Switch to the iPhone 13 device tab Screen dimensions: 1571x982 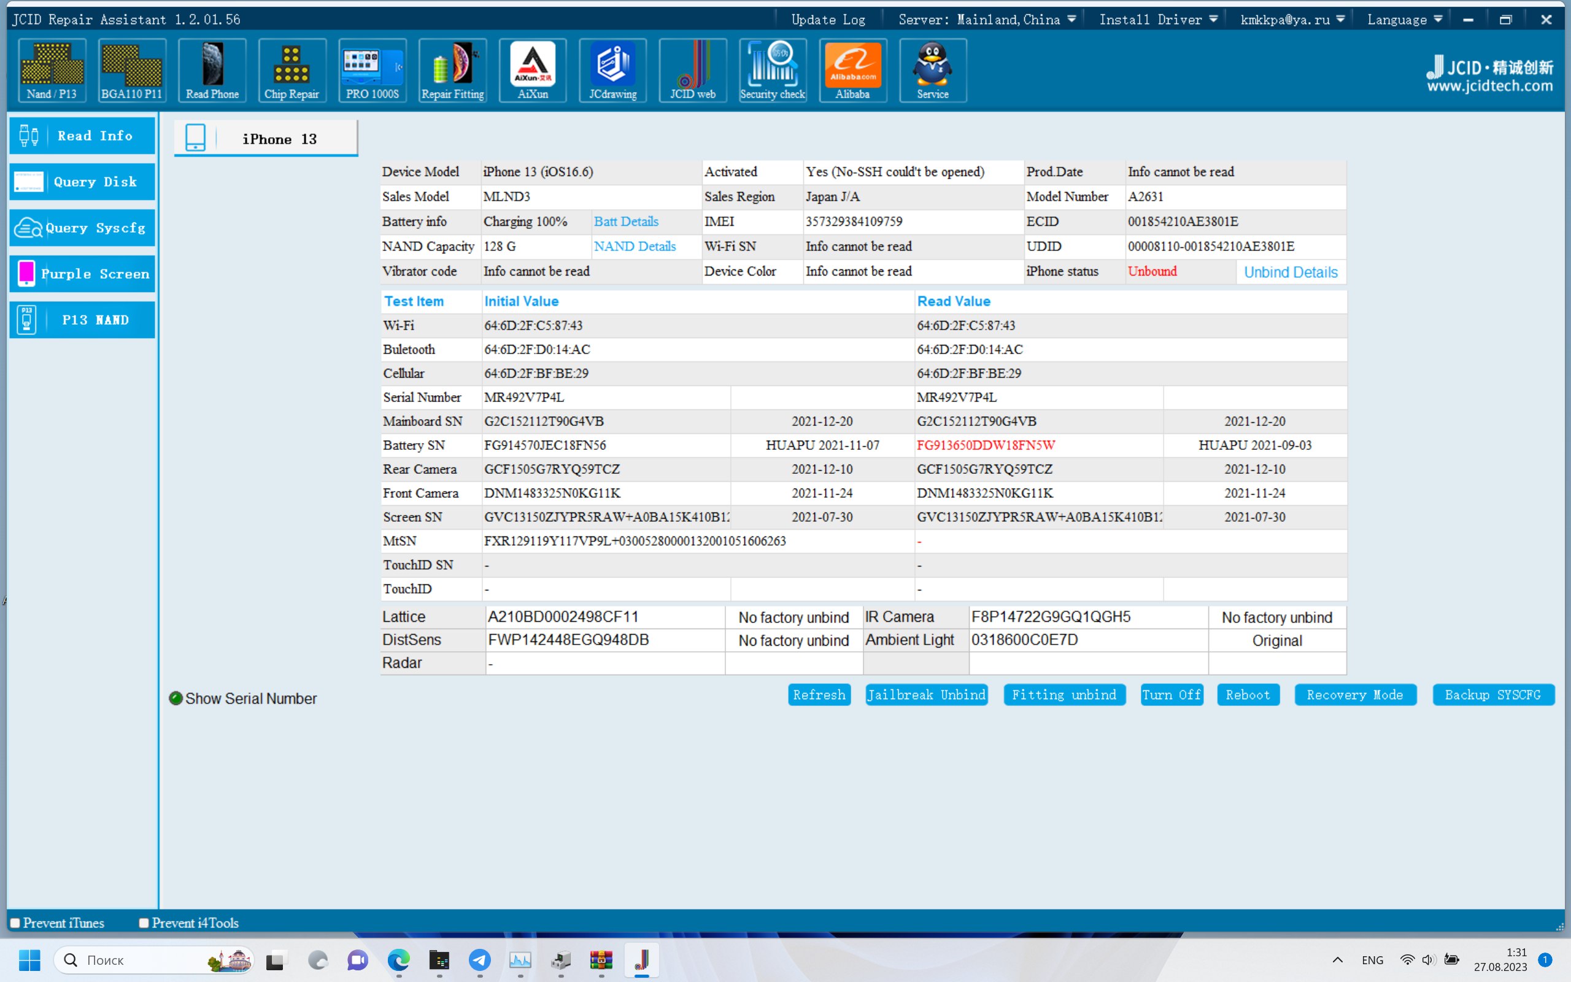pos(266,138)
